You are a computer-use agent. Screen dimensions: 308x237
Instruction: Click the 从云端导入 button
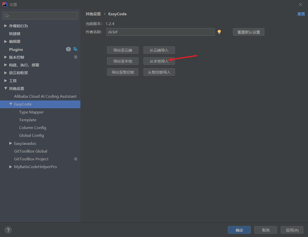click(159, 50)
